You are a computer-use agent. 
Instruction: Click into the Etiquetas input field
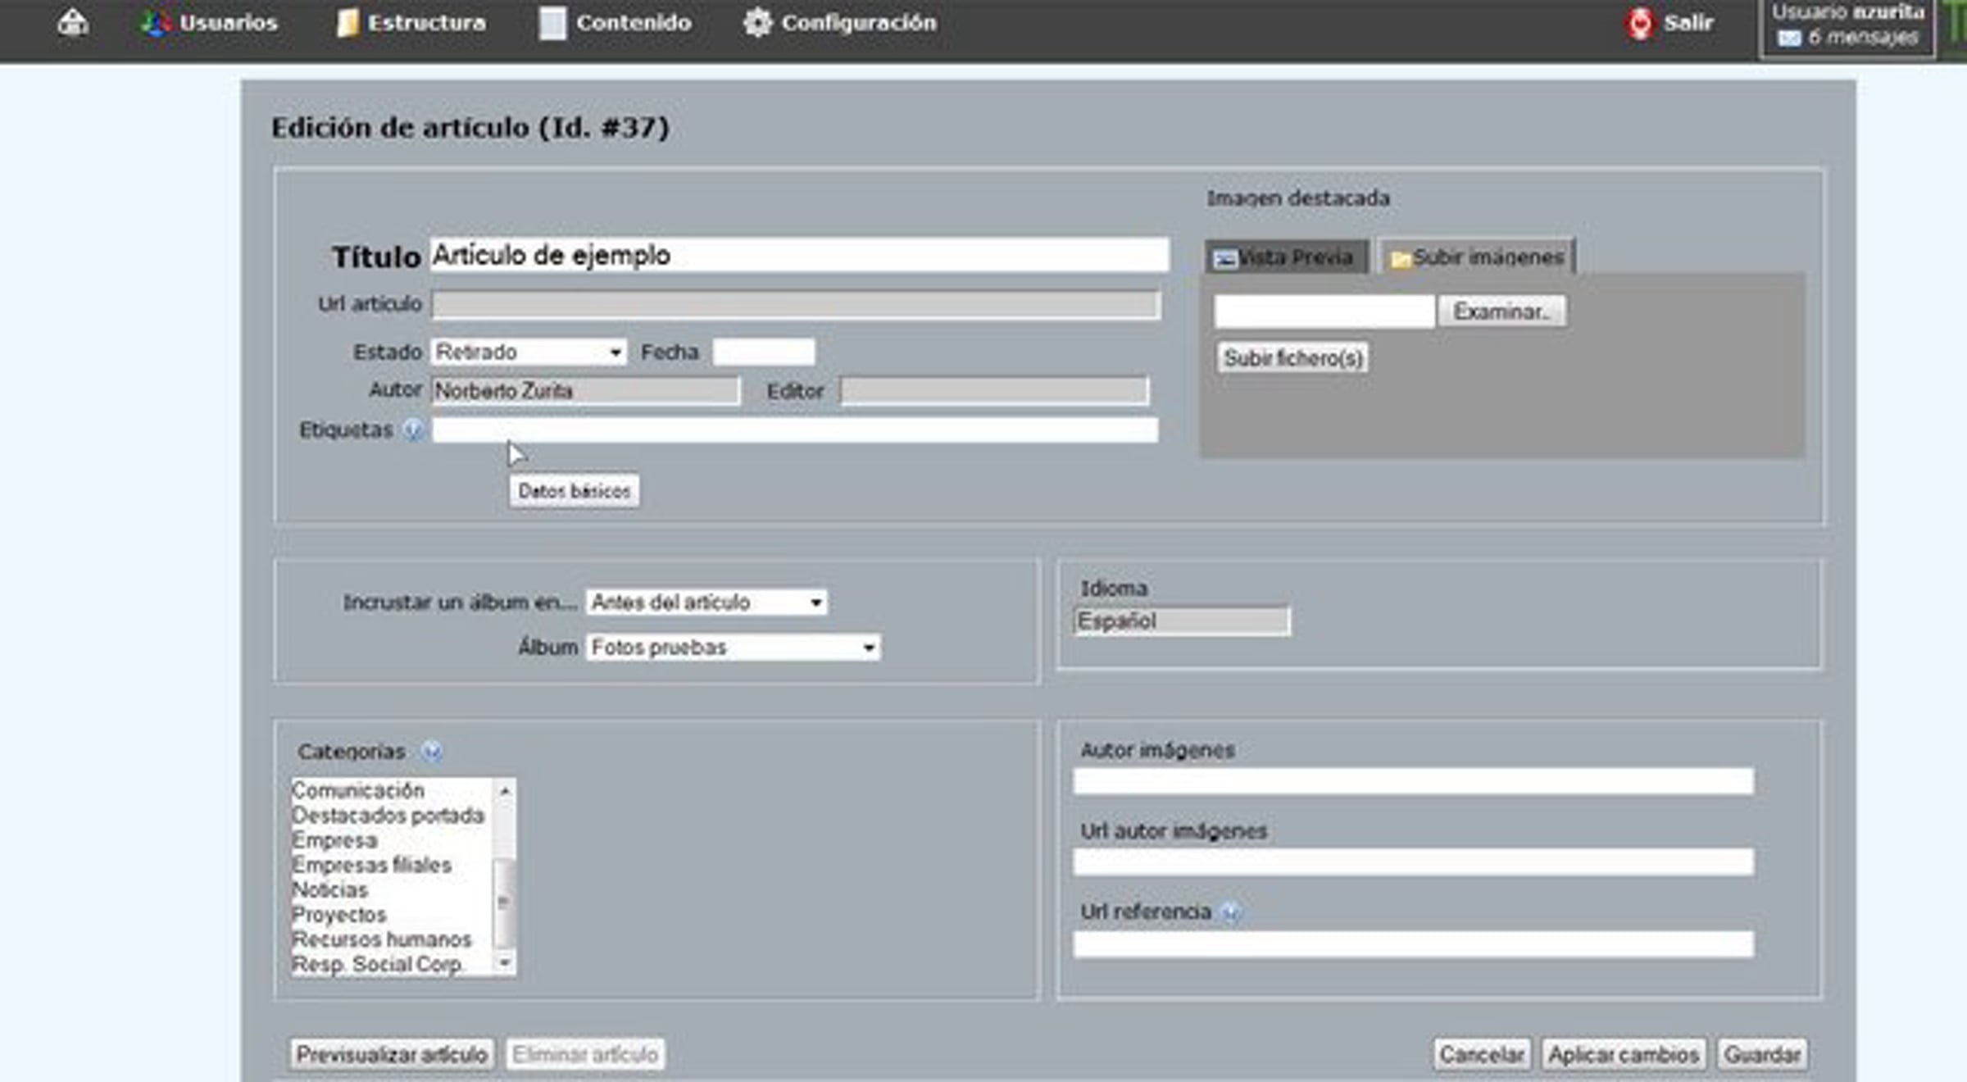pyautogui.click(x=794, y=430)
